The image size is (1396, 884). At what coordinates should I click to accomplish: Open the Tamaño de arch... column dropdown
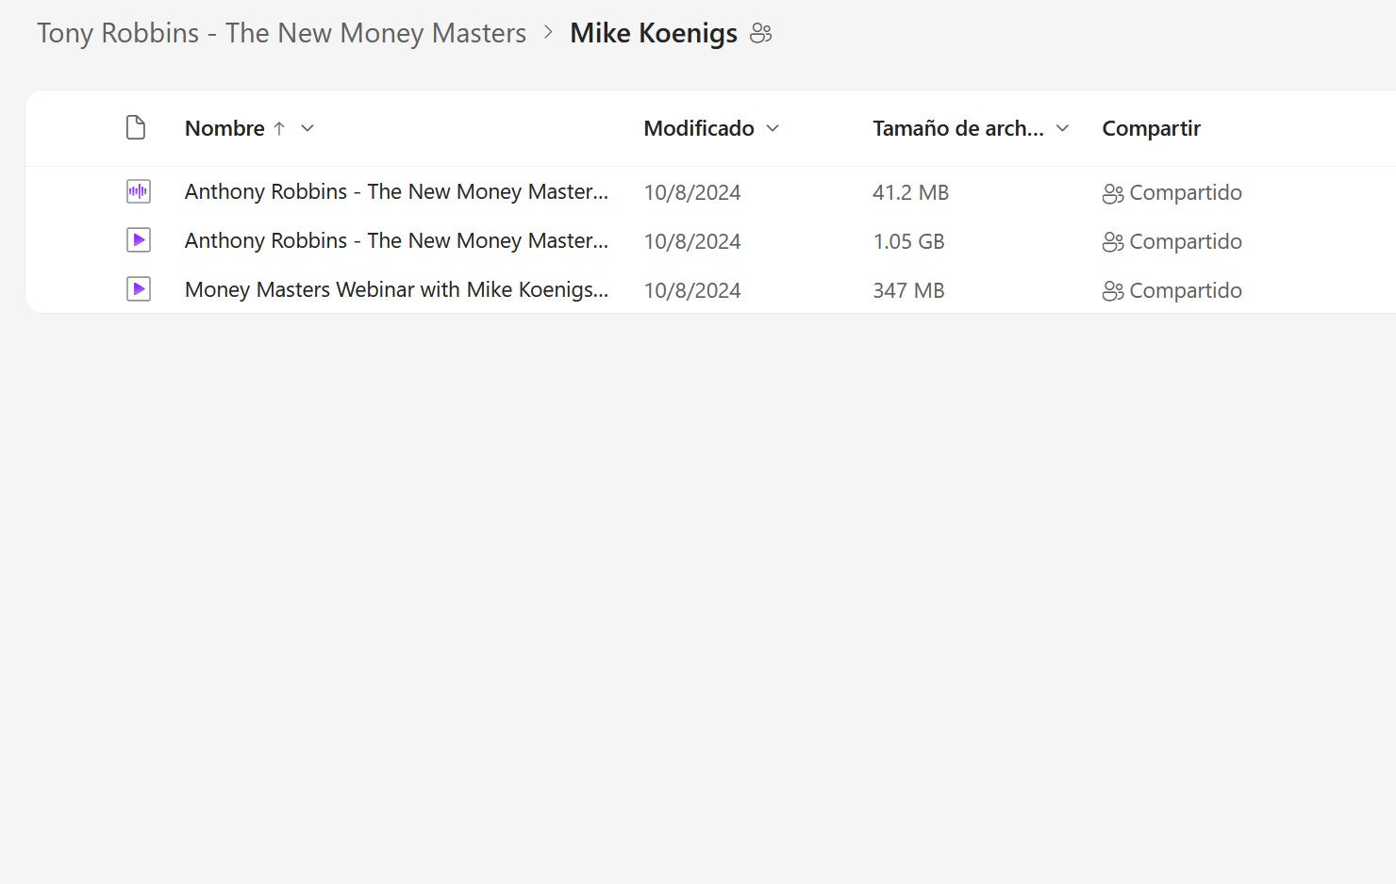click(1062, 129)
